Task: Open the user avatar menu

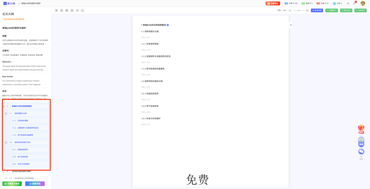Action: coord(363,4)
